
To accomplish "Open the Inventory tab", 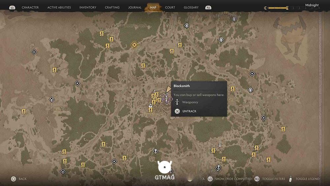I will tap(88, 7).
